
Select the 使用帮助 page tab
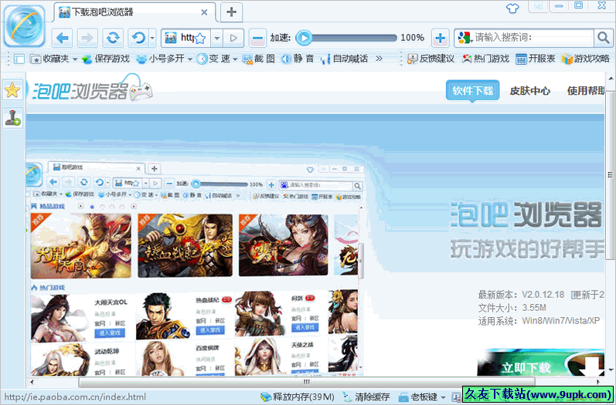coord(585,91)
